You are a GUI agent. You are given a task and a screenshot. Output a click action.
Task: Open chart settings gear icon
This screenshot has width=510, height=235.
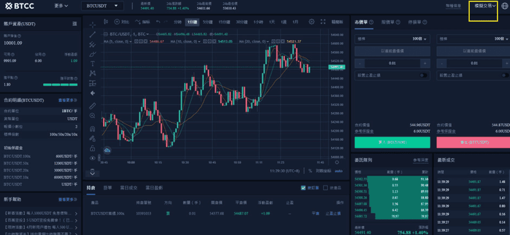tap(311, 22)
